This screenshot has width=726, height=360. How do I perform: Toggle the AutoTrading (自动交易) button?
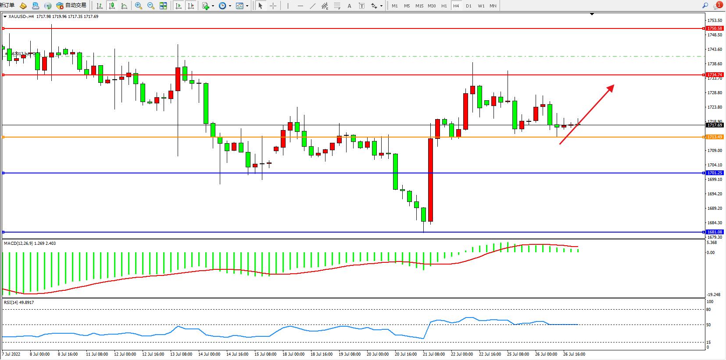pos(72,6)
